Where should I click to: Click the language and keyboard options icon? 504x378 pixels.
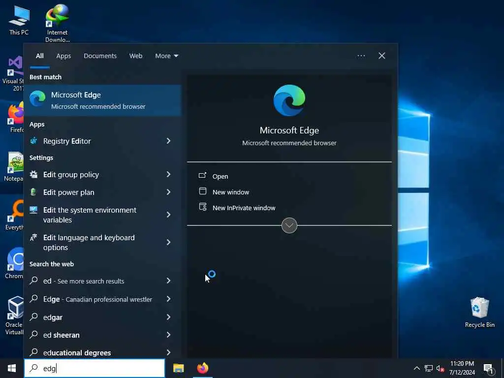[33, 238]
